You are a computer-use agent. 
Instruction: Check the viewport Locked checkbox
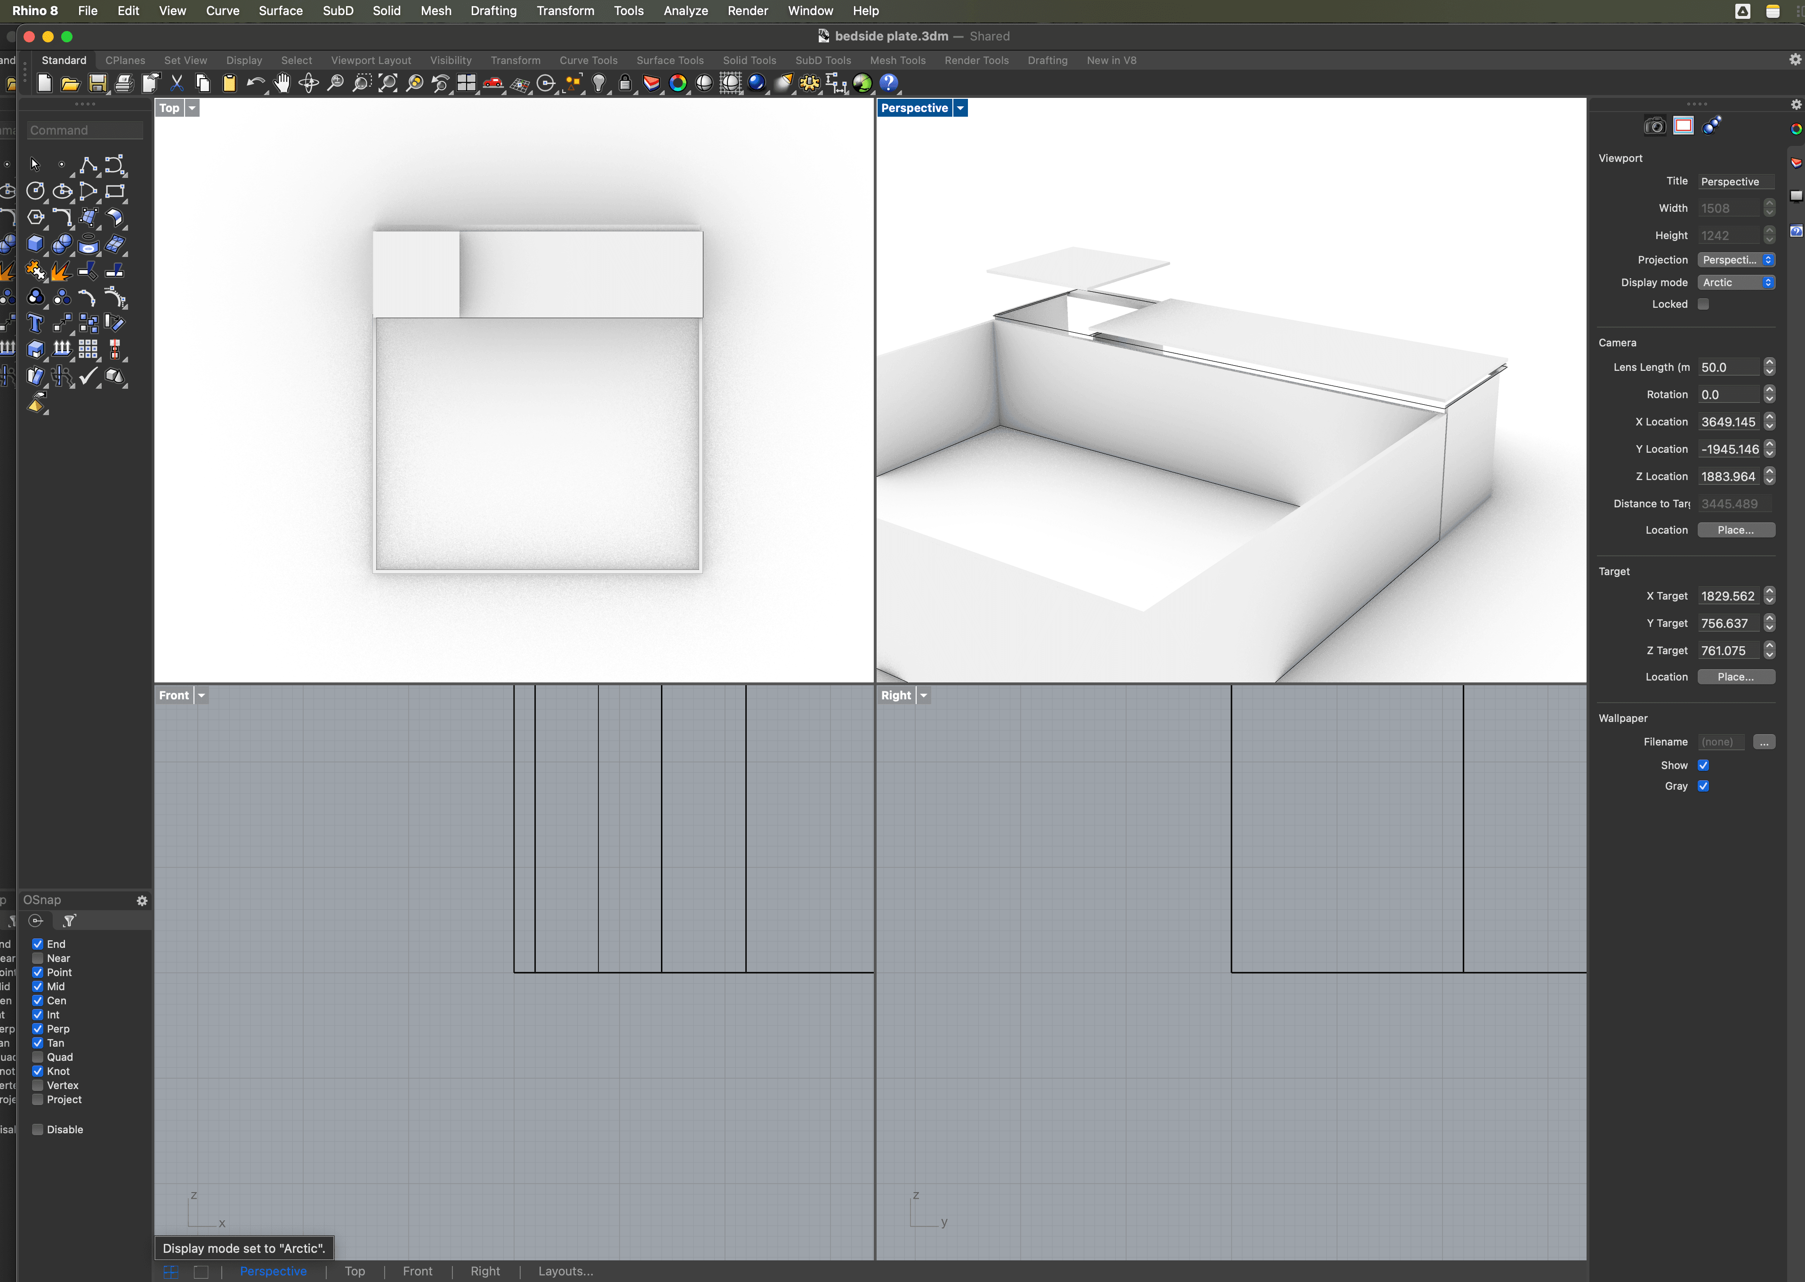(1703, 304)
